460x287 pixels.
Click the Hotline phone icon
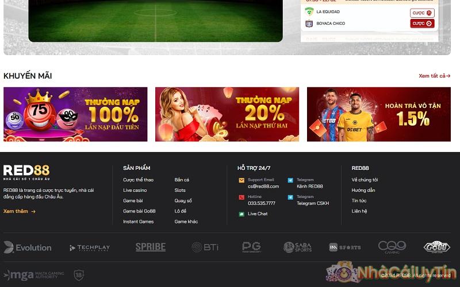tap(241, 197)
